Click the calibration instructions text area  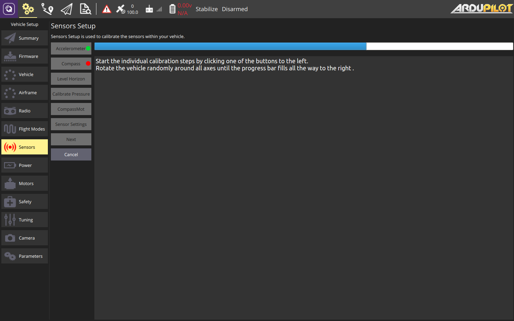coord(304,188)
